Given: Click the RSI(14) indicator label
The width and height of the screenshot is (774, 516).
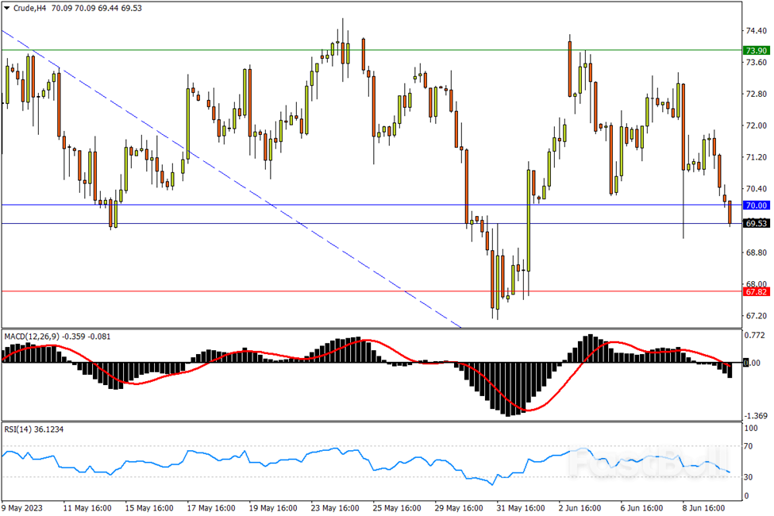Looking at the screenshot, I should tap(19, 429).
